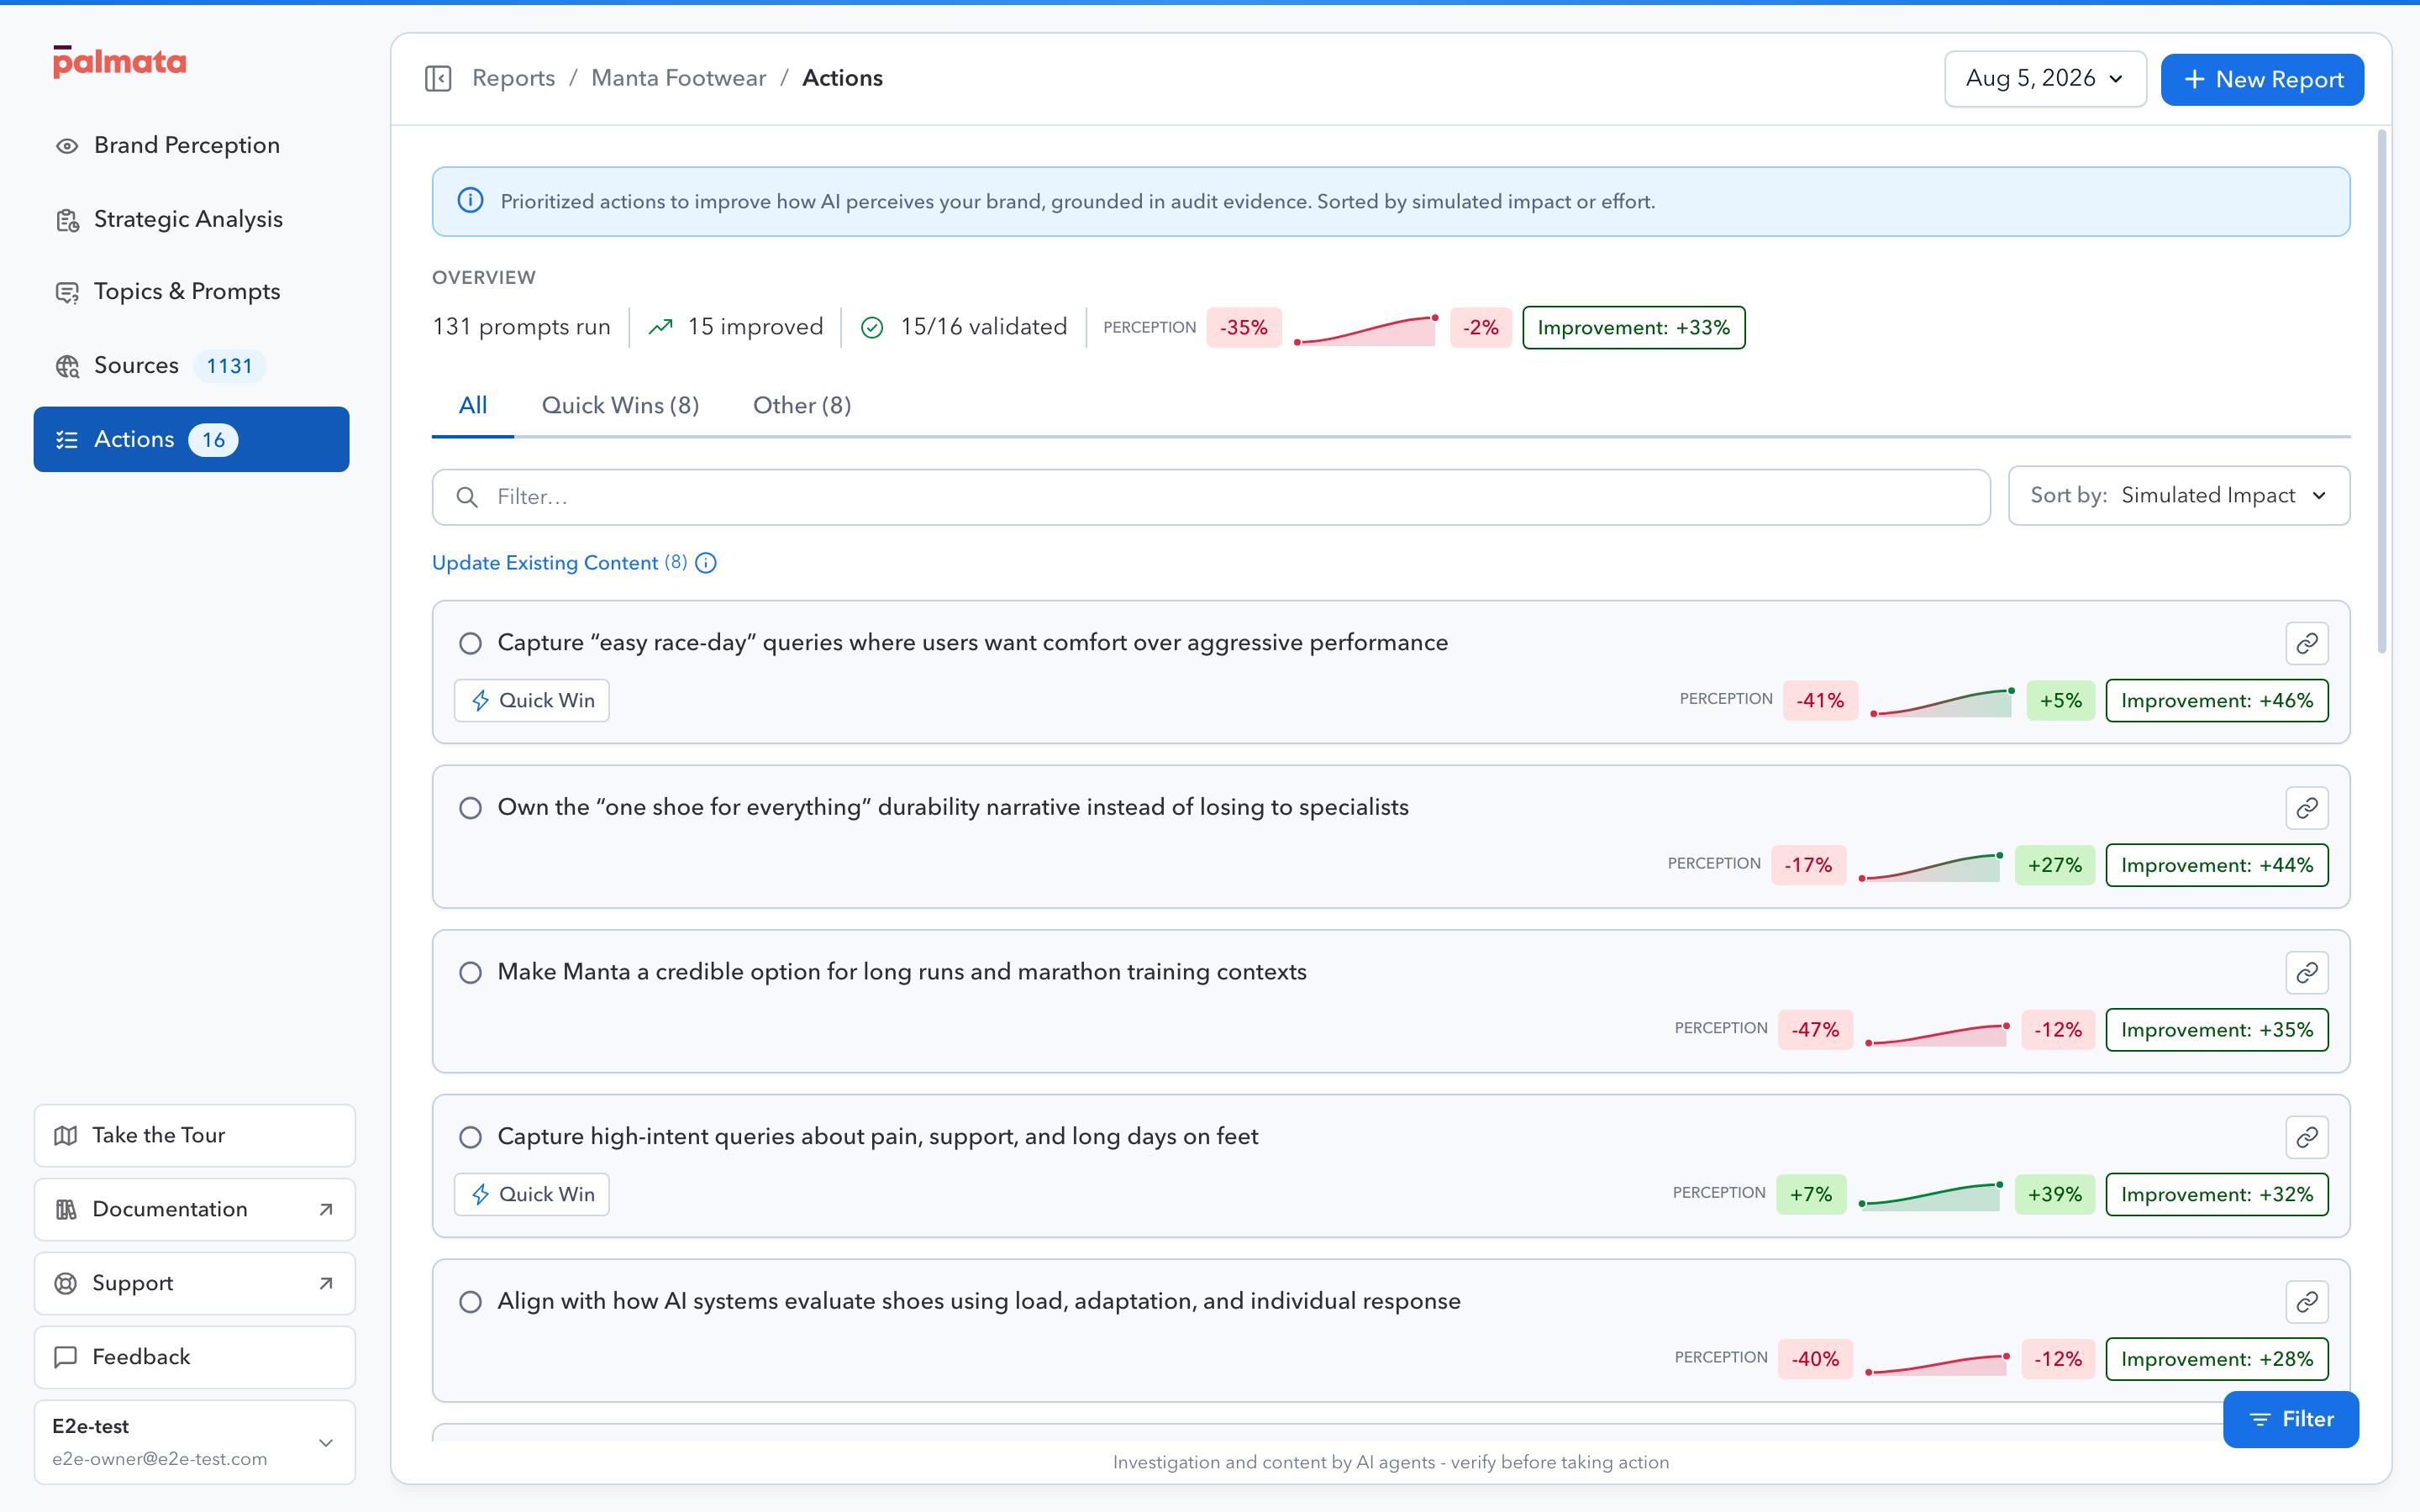Viewport: 2420px width, 1512px height.
Task: Click the Actions list icon in sidebar
Action: pyautogui.click(x=67, y=440)
